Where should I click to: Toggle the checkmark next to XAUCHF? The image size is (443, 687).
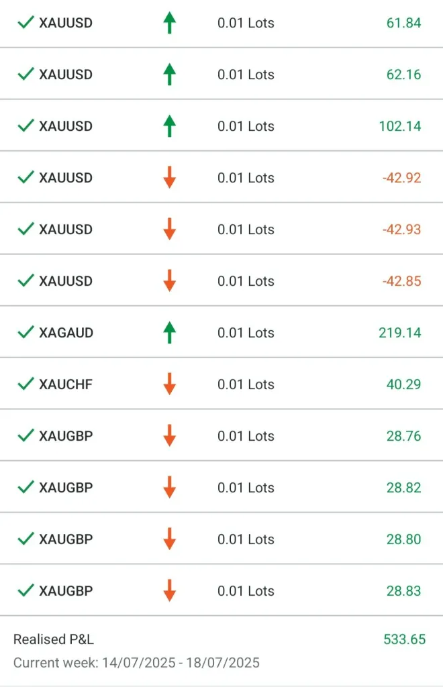point(26,384)
